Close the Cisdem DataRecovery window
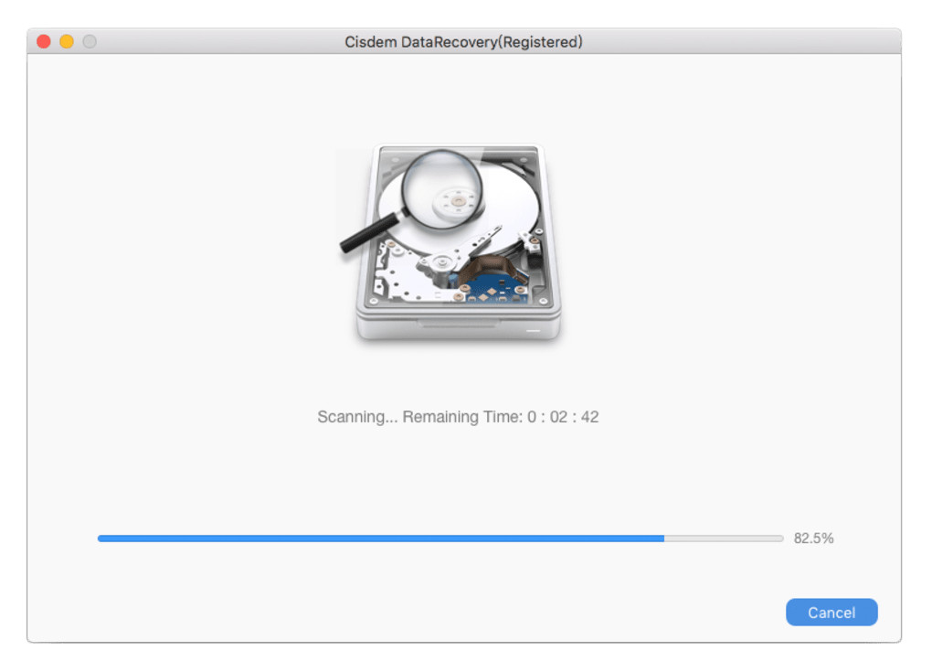 [x=43, y=42]
